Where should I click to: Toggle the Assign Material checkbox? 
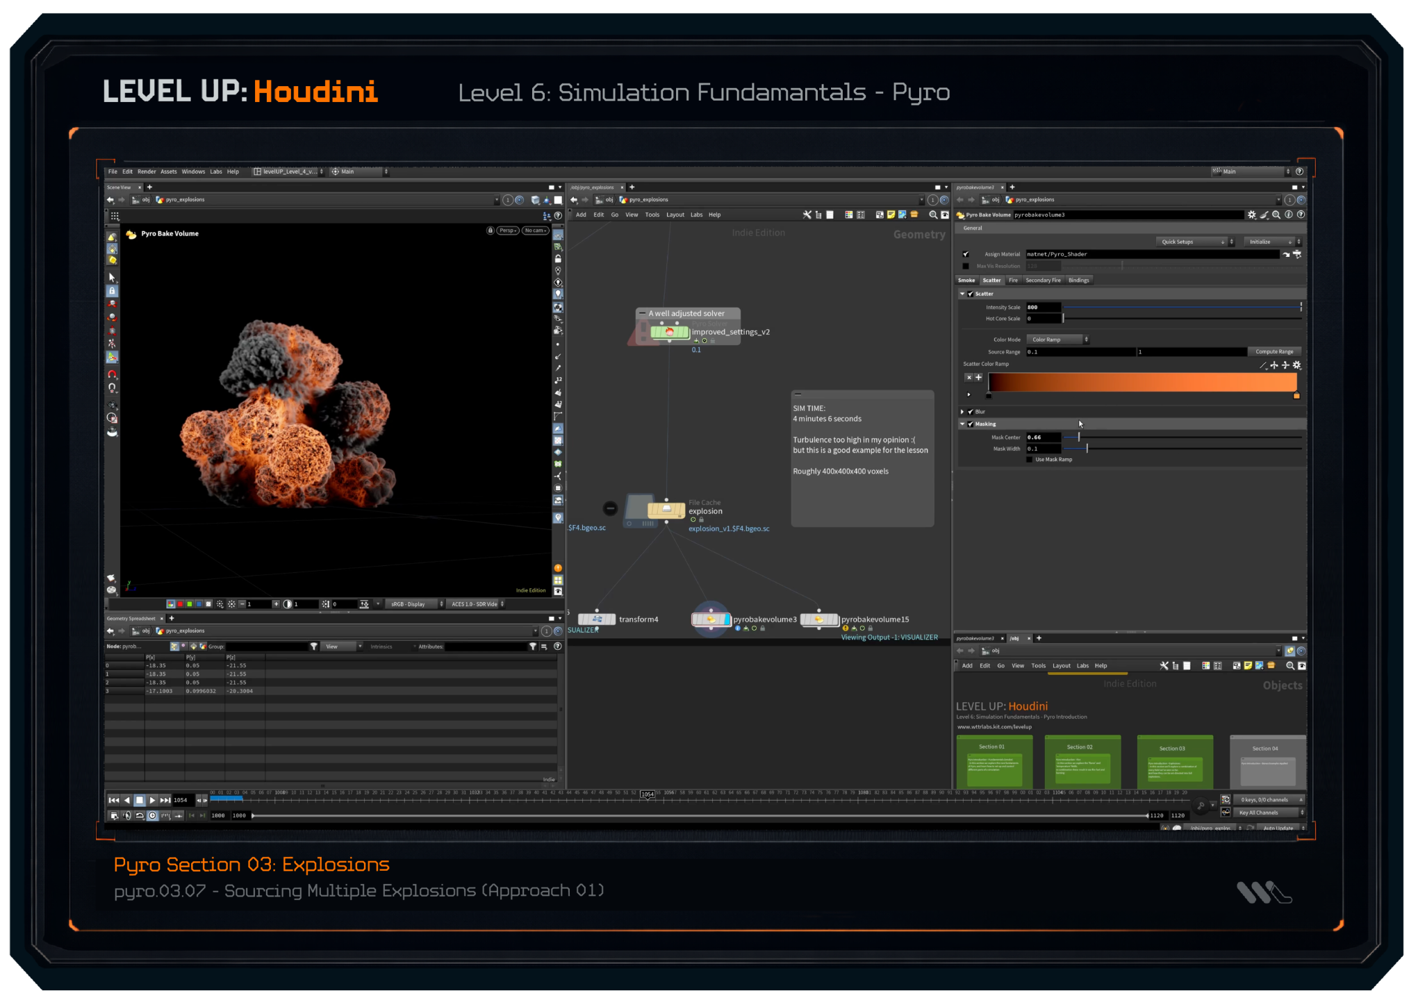click(966, 254)
